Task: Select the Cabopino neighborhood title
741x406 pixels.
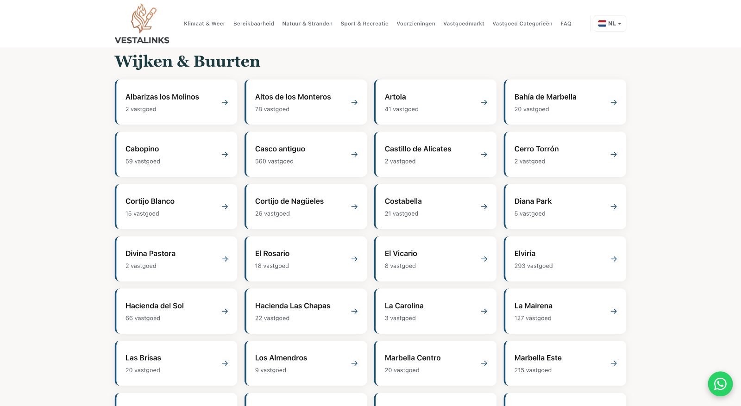Action: click(142, 149)
